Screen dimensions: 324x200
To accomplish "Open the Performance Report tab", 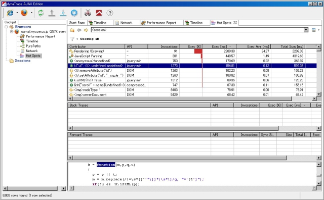I will point(161,23).
